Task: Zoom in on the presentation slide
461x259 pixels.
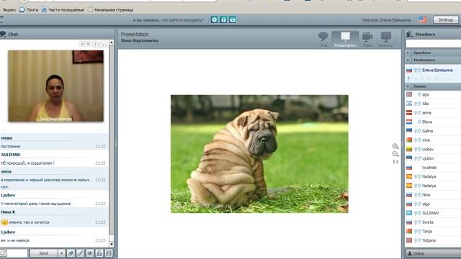Action: pos(395,146)
